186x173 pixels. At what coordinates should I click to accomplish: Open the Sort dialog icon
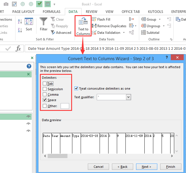(29, 22)
